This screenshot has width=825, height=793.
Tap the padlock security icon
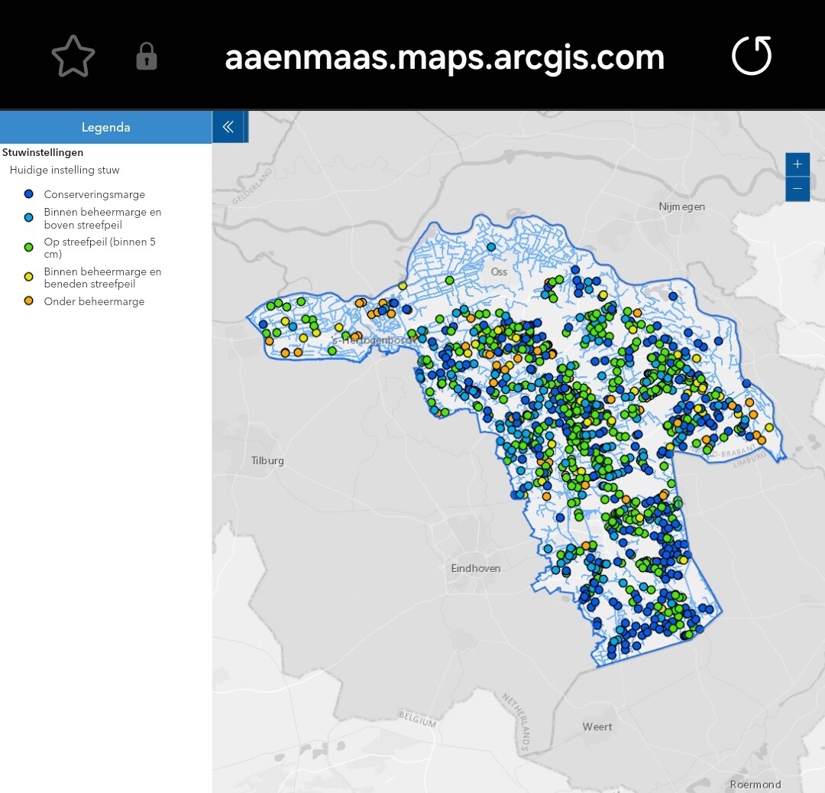(147, 57)
